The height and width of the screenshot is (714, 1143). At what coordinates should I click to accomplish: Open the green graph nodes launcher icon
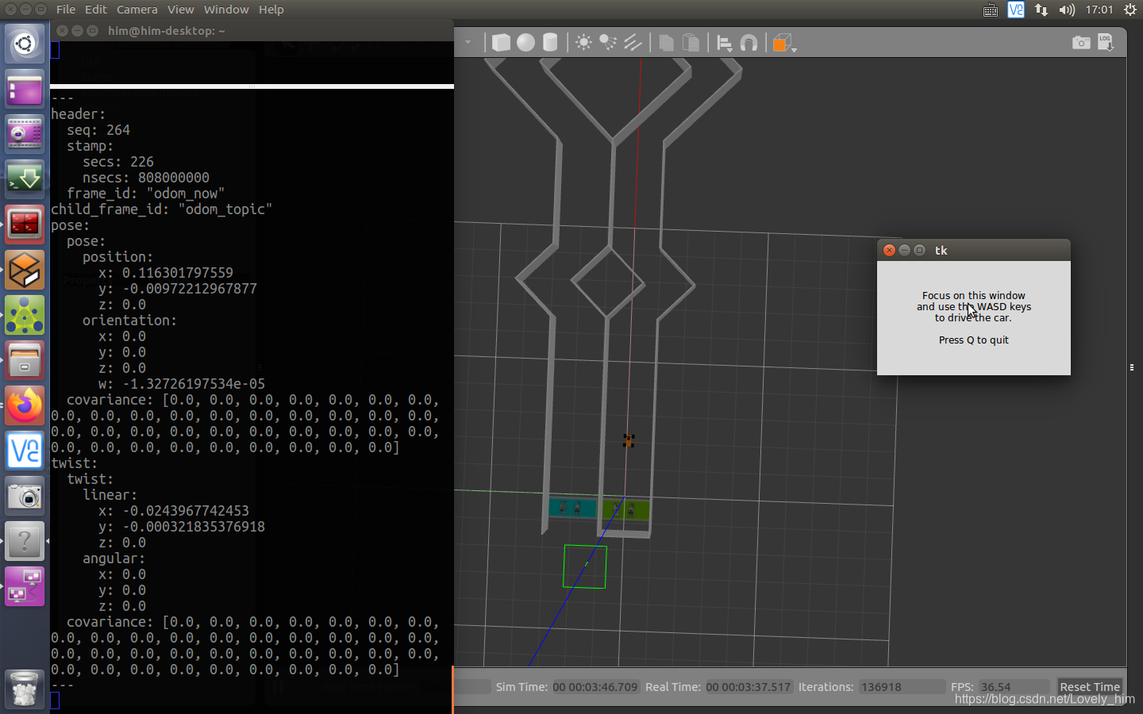[x=25, y=315]
